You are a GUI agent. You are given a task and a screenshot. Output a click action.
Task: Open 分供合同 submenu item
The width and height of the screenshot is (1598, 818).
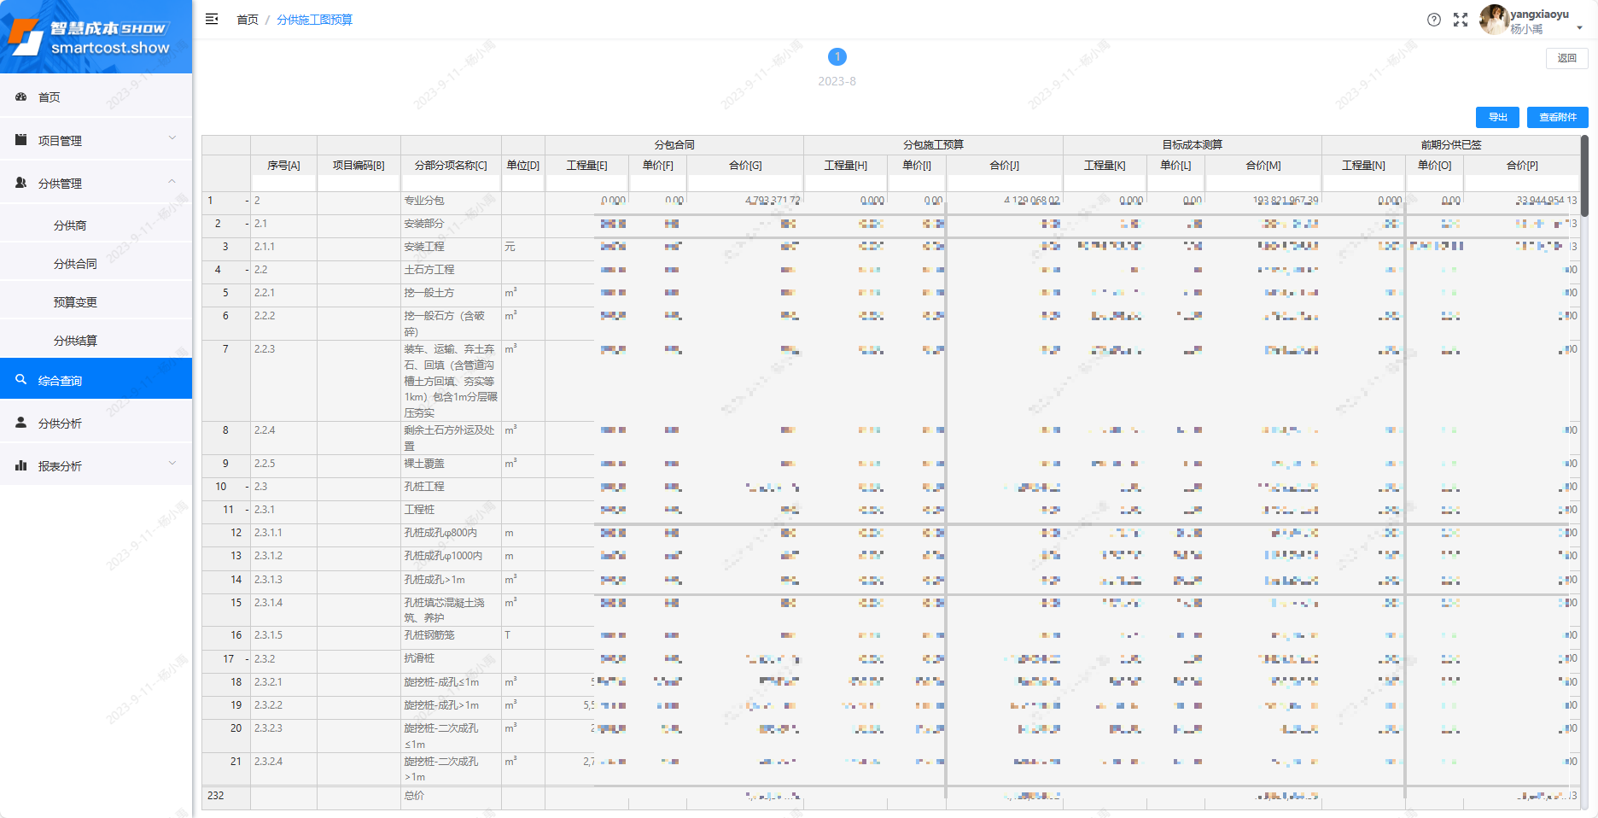point(75,264)
